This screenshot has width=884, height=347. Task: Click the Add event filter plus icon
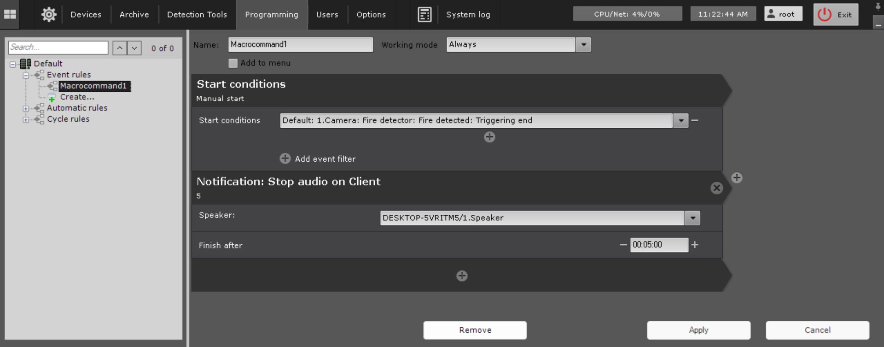tap(285, 159)
